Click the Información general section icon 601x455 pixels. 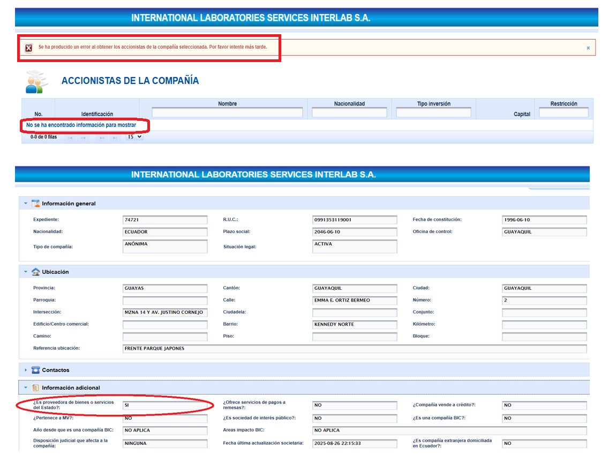(x=36, y=203)
